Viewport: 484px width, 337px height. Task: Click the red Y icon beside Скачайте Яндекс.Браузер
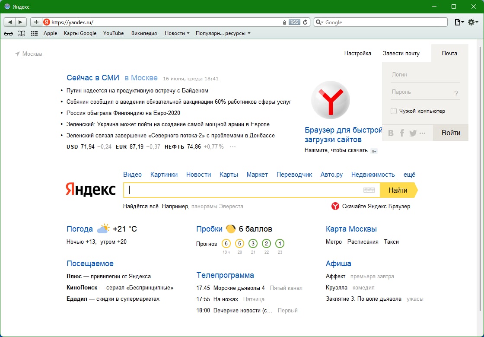[335, 206]
